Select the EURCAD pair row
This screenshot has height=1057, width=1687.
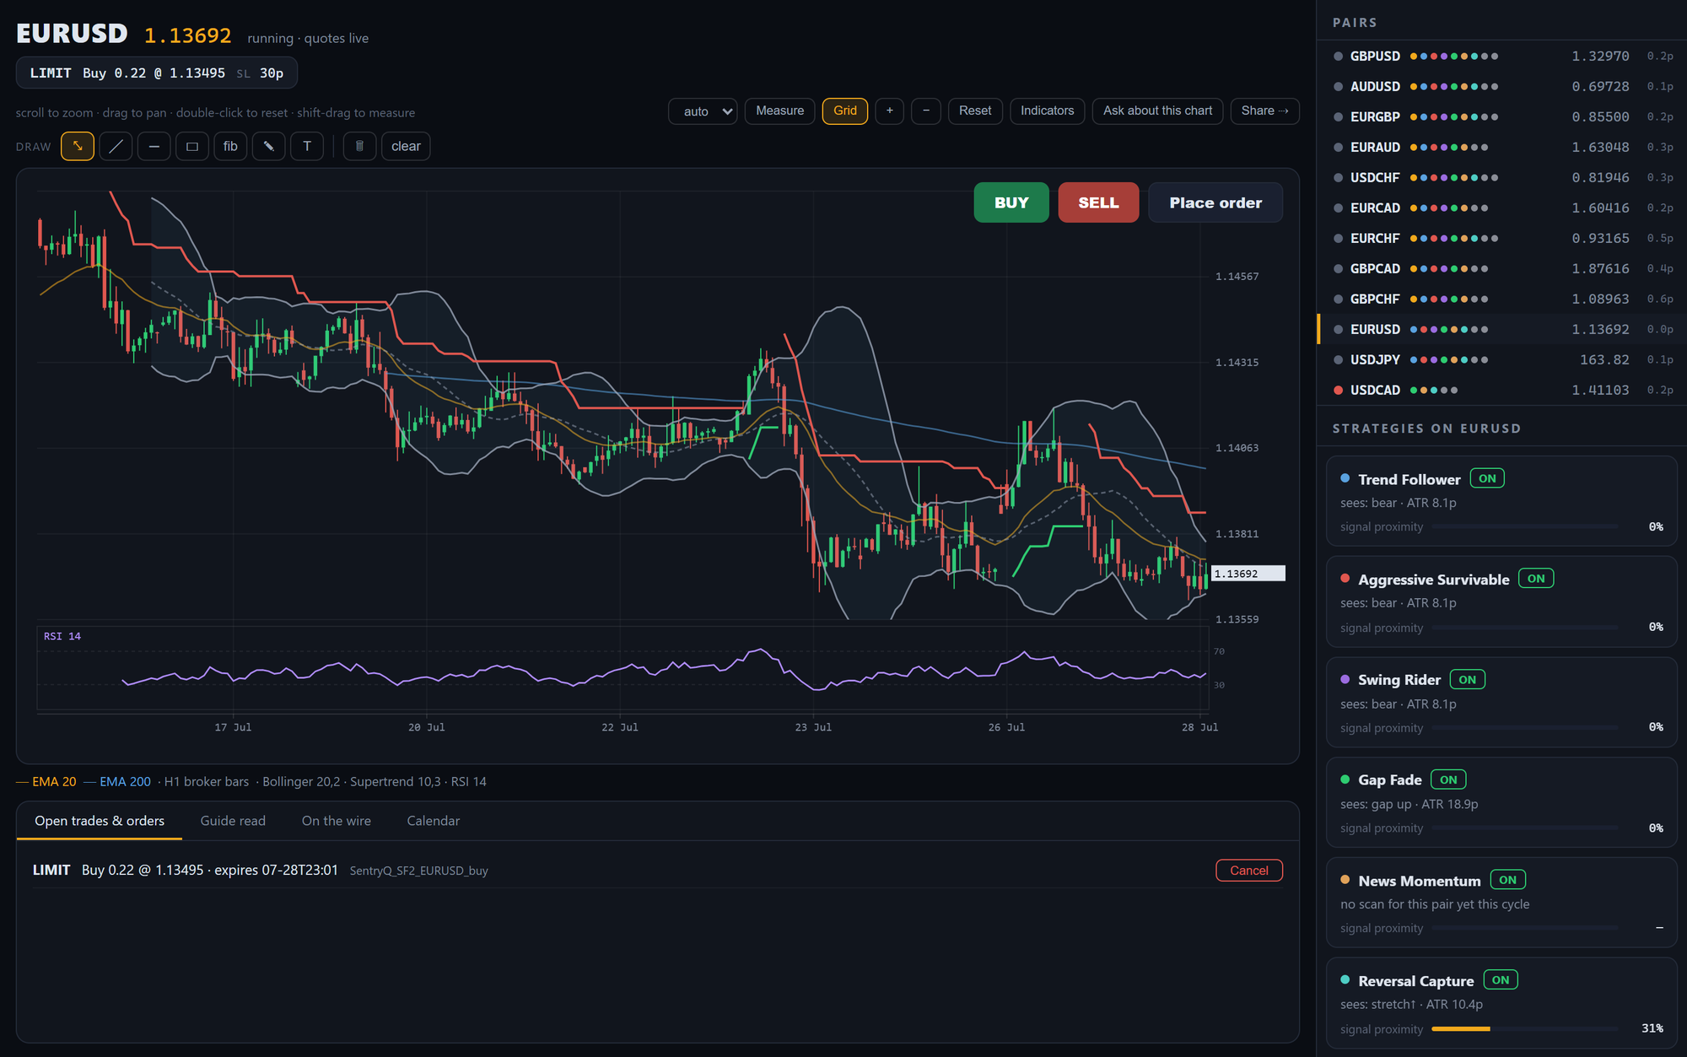click(1502, 208)
